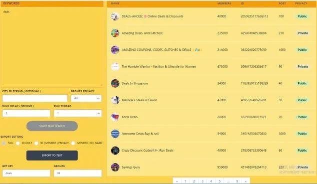This screenshot has height=184, width=317.
Task: Open the Groups Privacy dropdown
Action: (x=86, y=98)
